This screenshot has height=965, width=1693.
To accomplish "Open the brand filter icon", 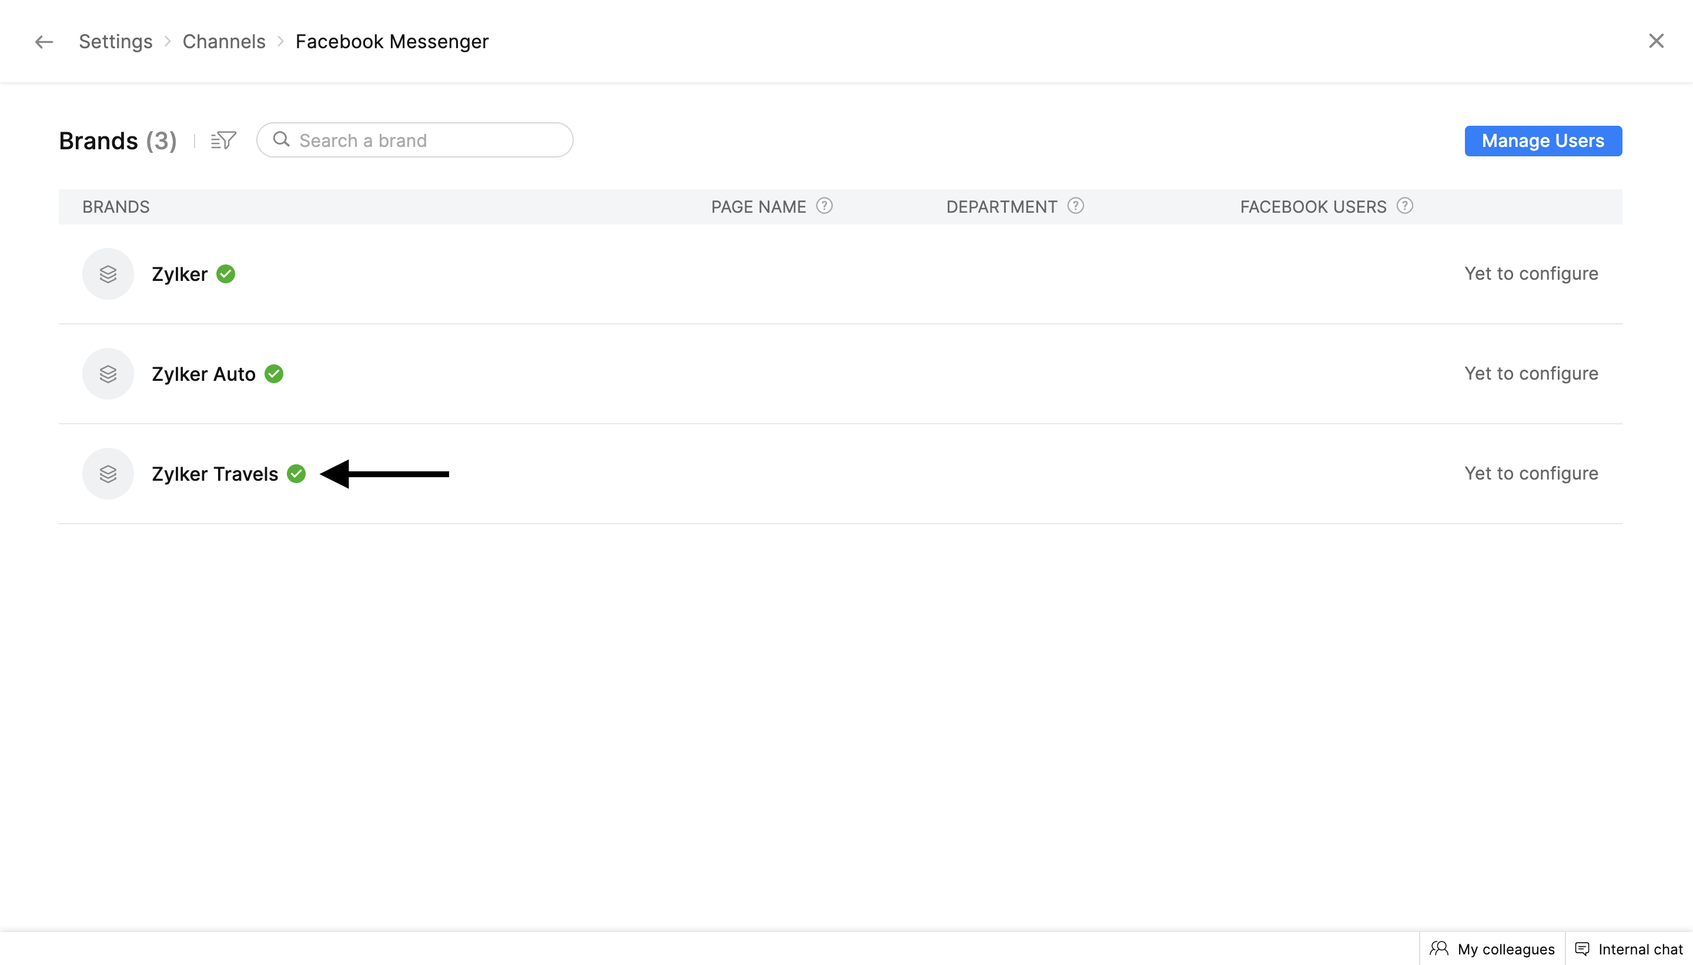I will 223,140.
